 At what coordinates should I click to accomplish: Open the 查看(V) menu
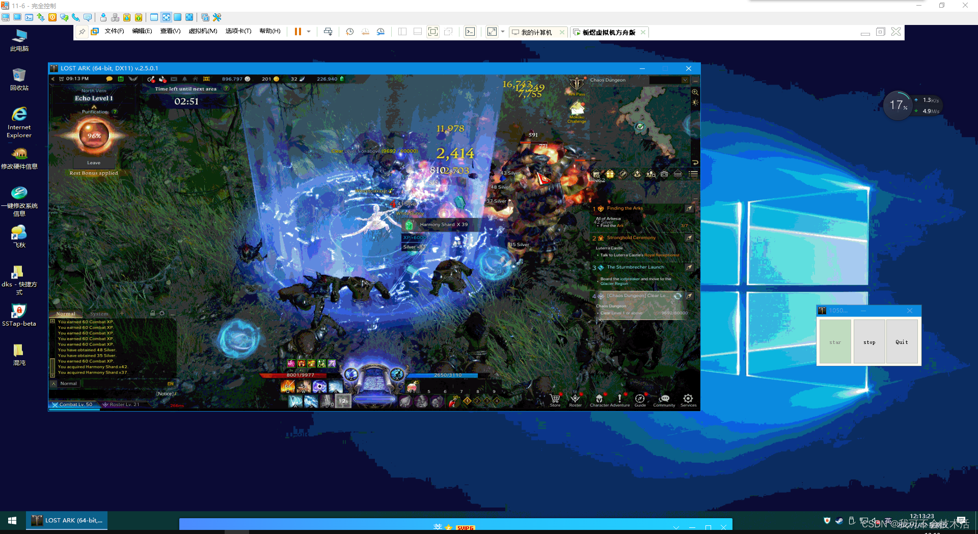pyautogui.click(x=170, y=31)
